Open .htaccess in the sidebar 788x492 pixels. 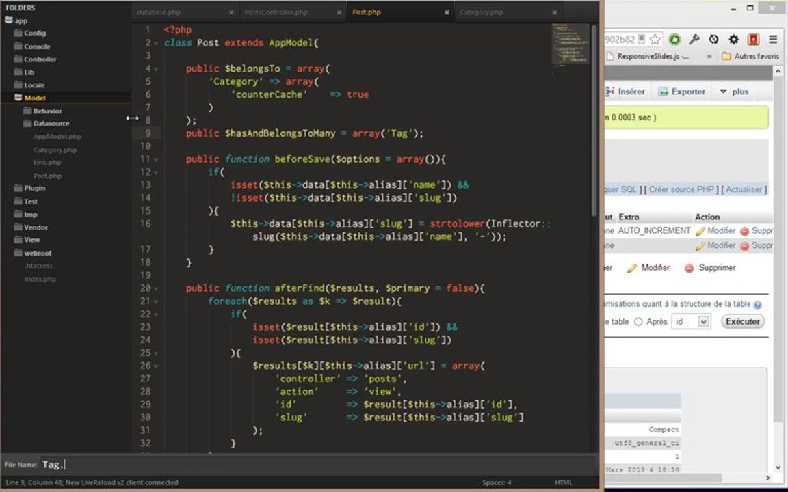[x=39, y=266]
